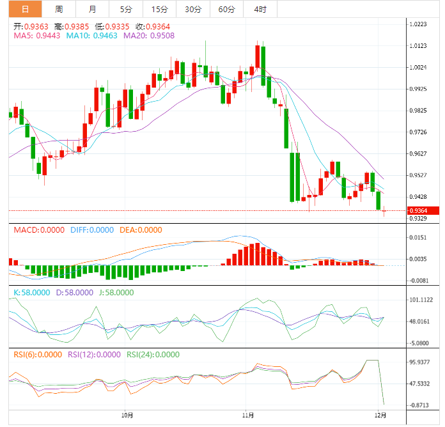Click the 0.9627 price axis value
The image size is (445, 427).
click(418, 154)
